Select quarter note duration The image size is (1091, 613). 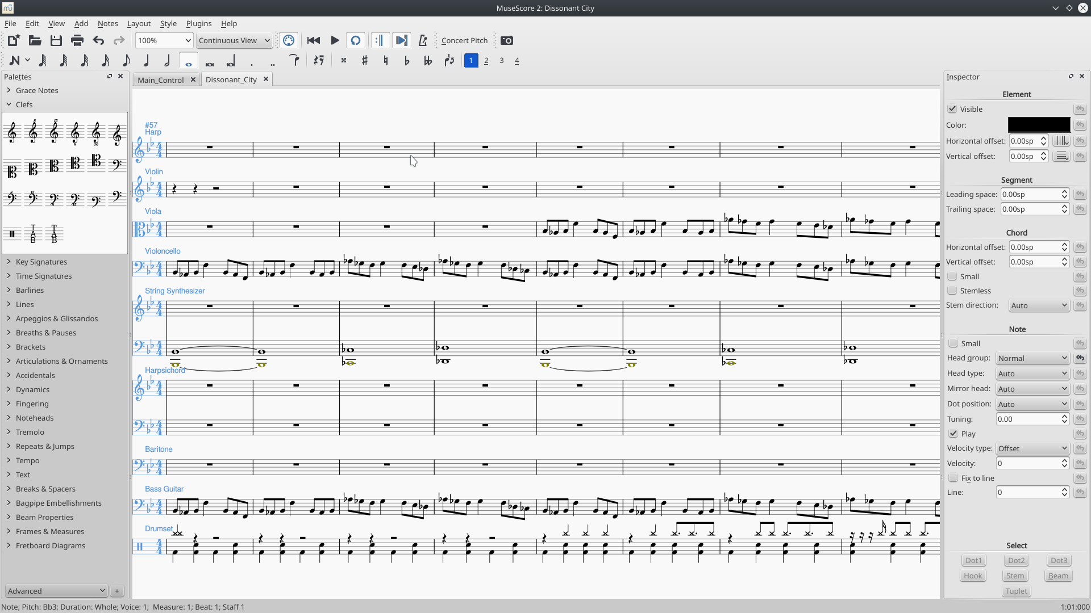pyautogui.click(x=147, y=61)
